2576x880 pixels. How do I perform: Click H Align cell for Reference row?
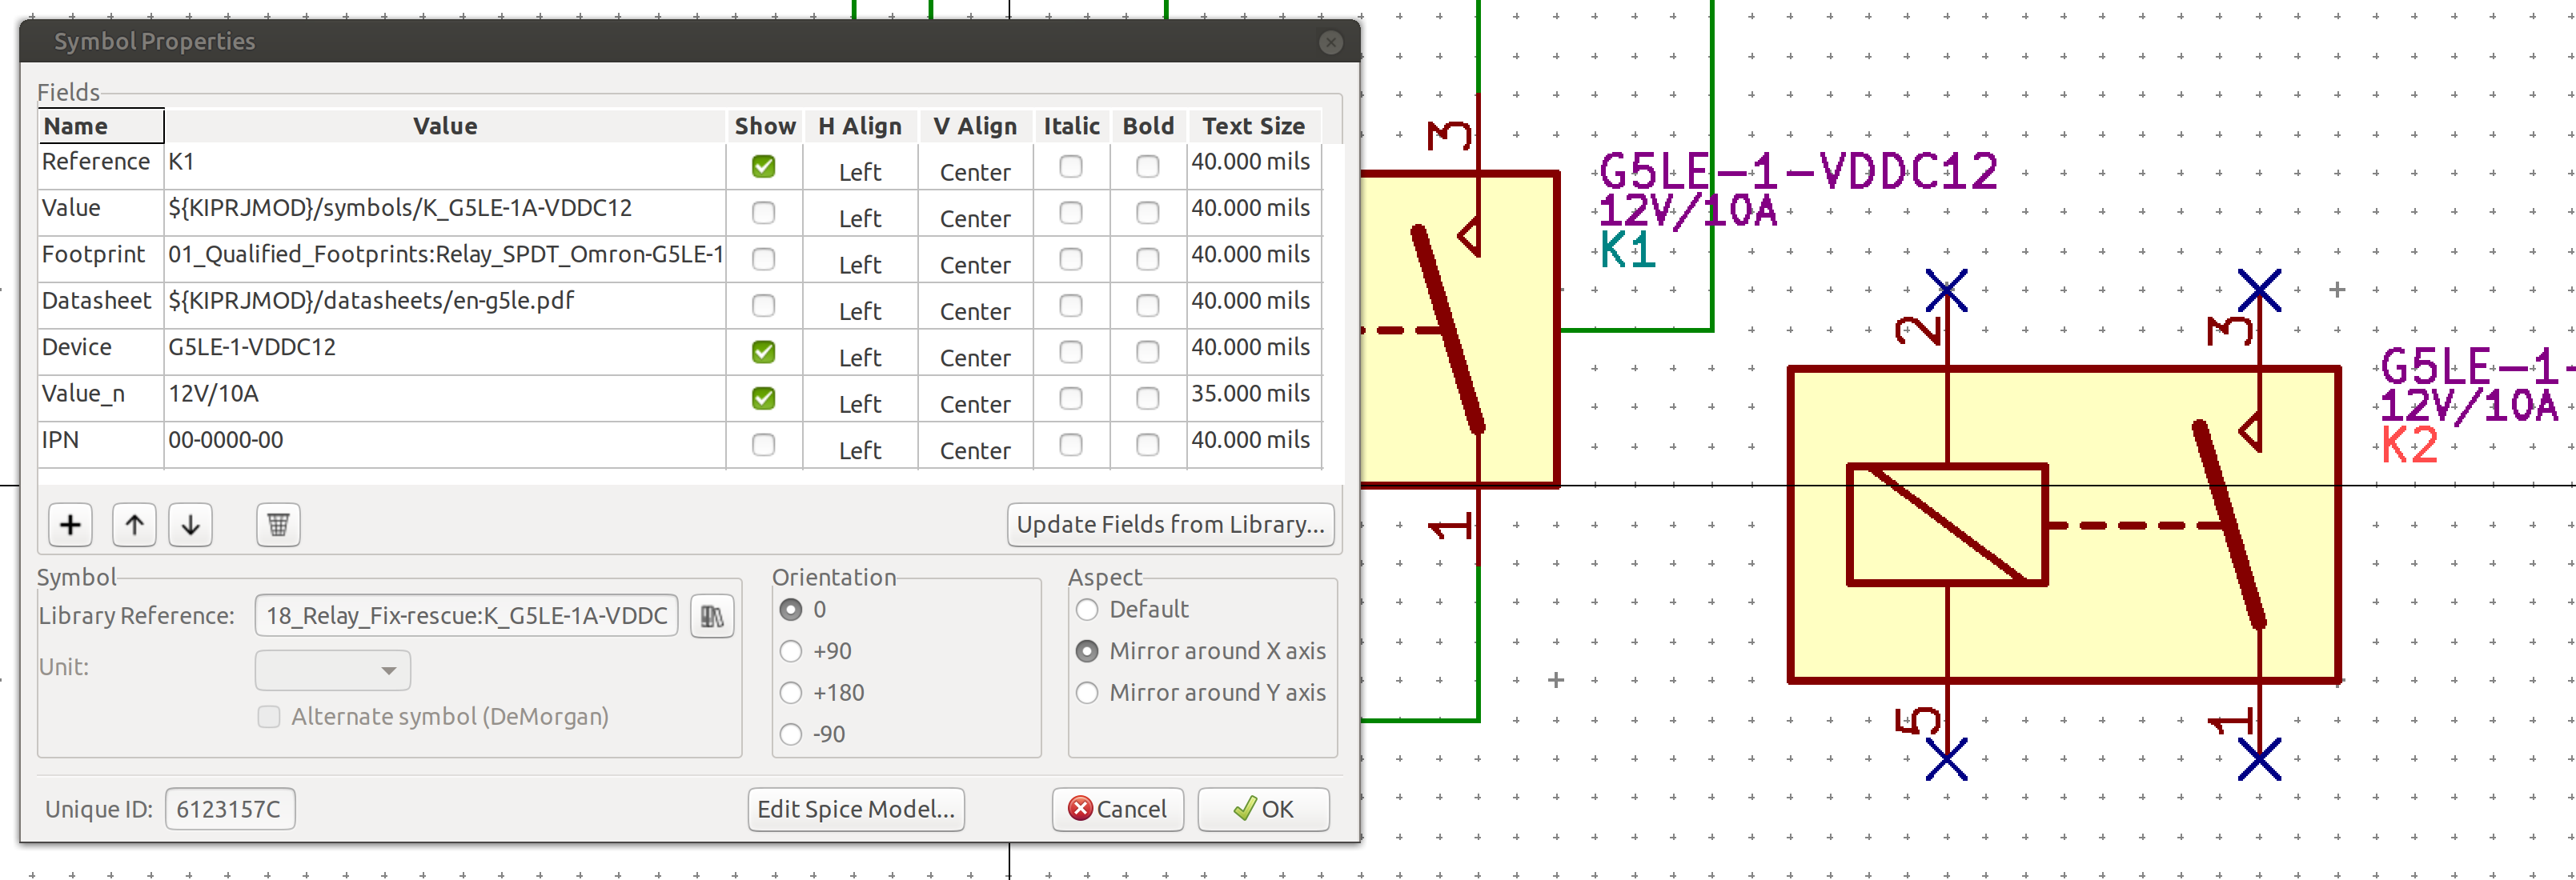[860, 167]
